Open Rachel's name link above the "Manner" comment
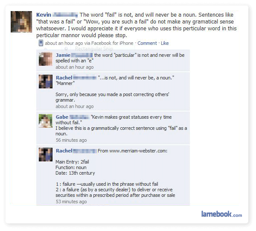256x231 pixels. (x=64, y=78)
